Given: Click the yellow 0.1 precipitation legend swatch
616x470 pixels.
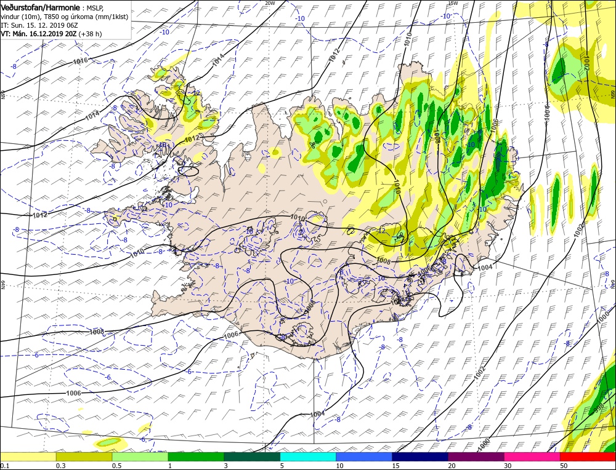Looking at the screenshot, I should tap(28, 456).
